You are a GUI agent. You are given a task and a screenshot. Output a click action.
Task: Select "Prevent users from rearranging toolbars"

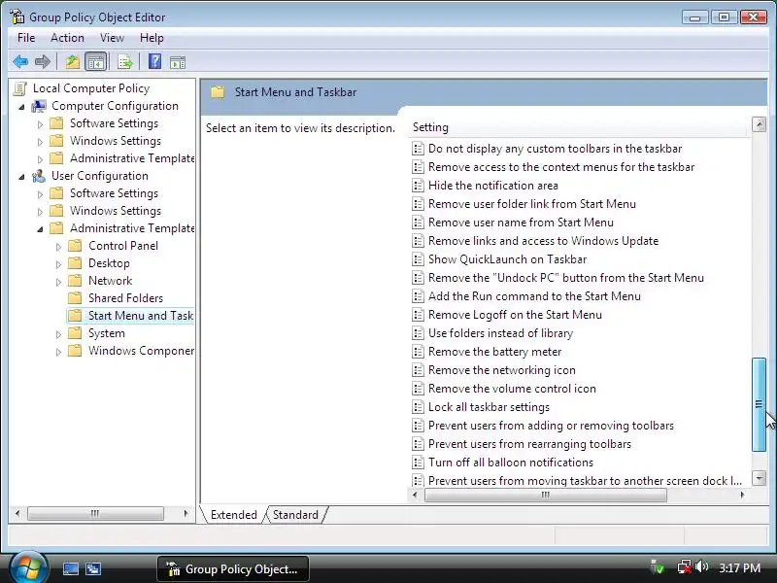(x=529, y=444)
